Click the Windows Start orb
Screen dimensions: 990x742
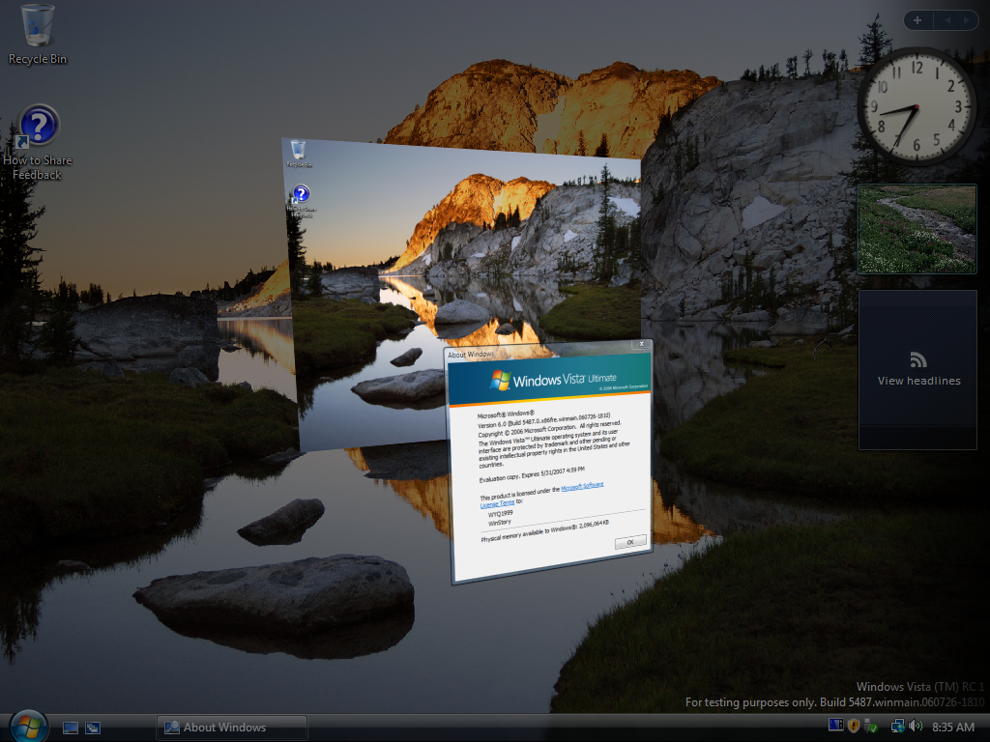(28, 727)
